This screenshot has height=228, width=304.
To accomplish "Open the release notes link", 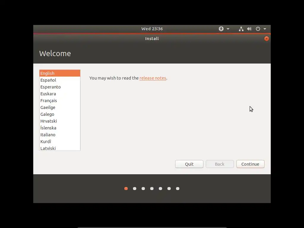I will click(153, 78).
